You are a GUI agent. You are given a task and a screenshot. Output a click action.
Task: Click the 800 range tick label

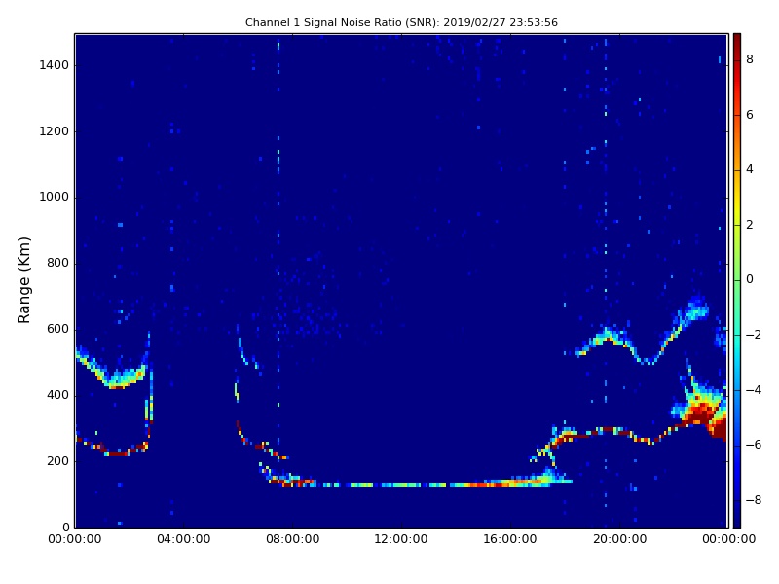coord(57,263)
